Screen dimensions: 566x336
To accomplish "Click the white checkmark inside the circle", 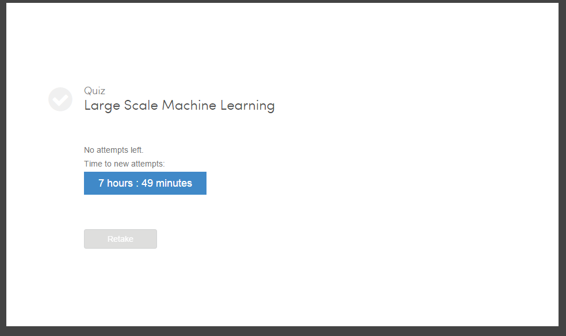I will pos(60,99).
